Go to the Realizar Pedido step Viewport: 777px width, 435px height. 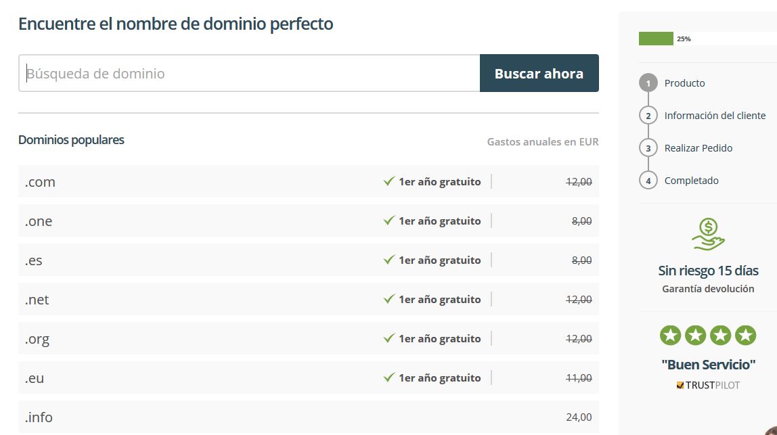pyautogui.click(x=698, y=148)
